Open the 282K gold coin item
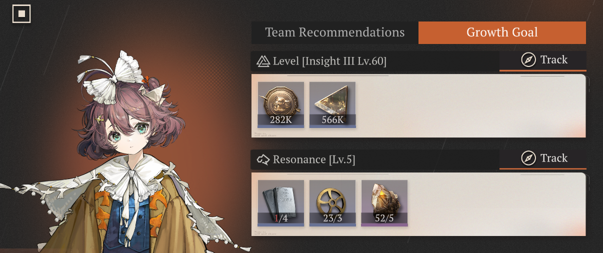 281,104
